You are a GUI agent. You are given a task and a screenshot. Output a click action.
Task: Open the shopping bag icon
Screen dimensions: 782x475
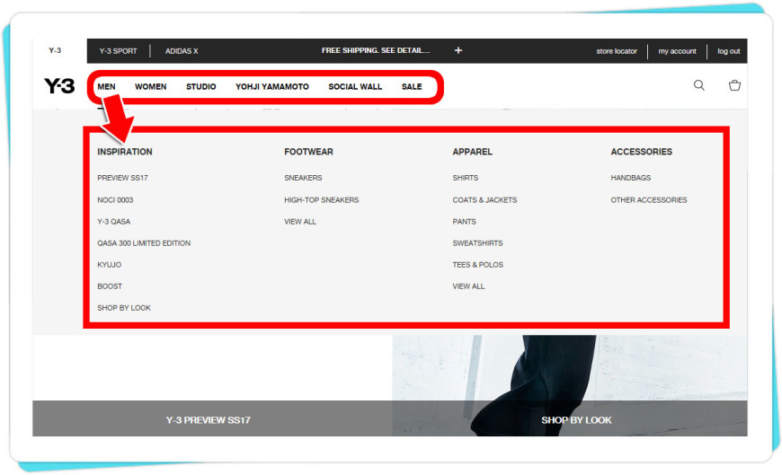(734, 85)
